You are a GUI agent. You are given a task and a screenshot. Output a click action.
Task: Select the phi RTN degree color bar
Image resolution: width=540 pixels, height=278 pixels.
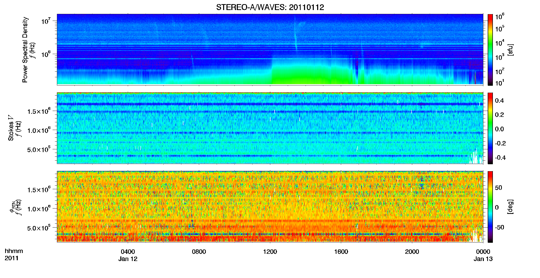pos(490,207)
